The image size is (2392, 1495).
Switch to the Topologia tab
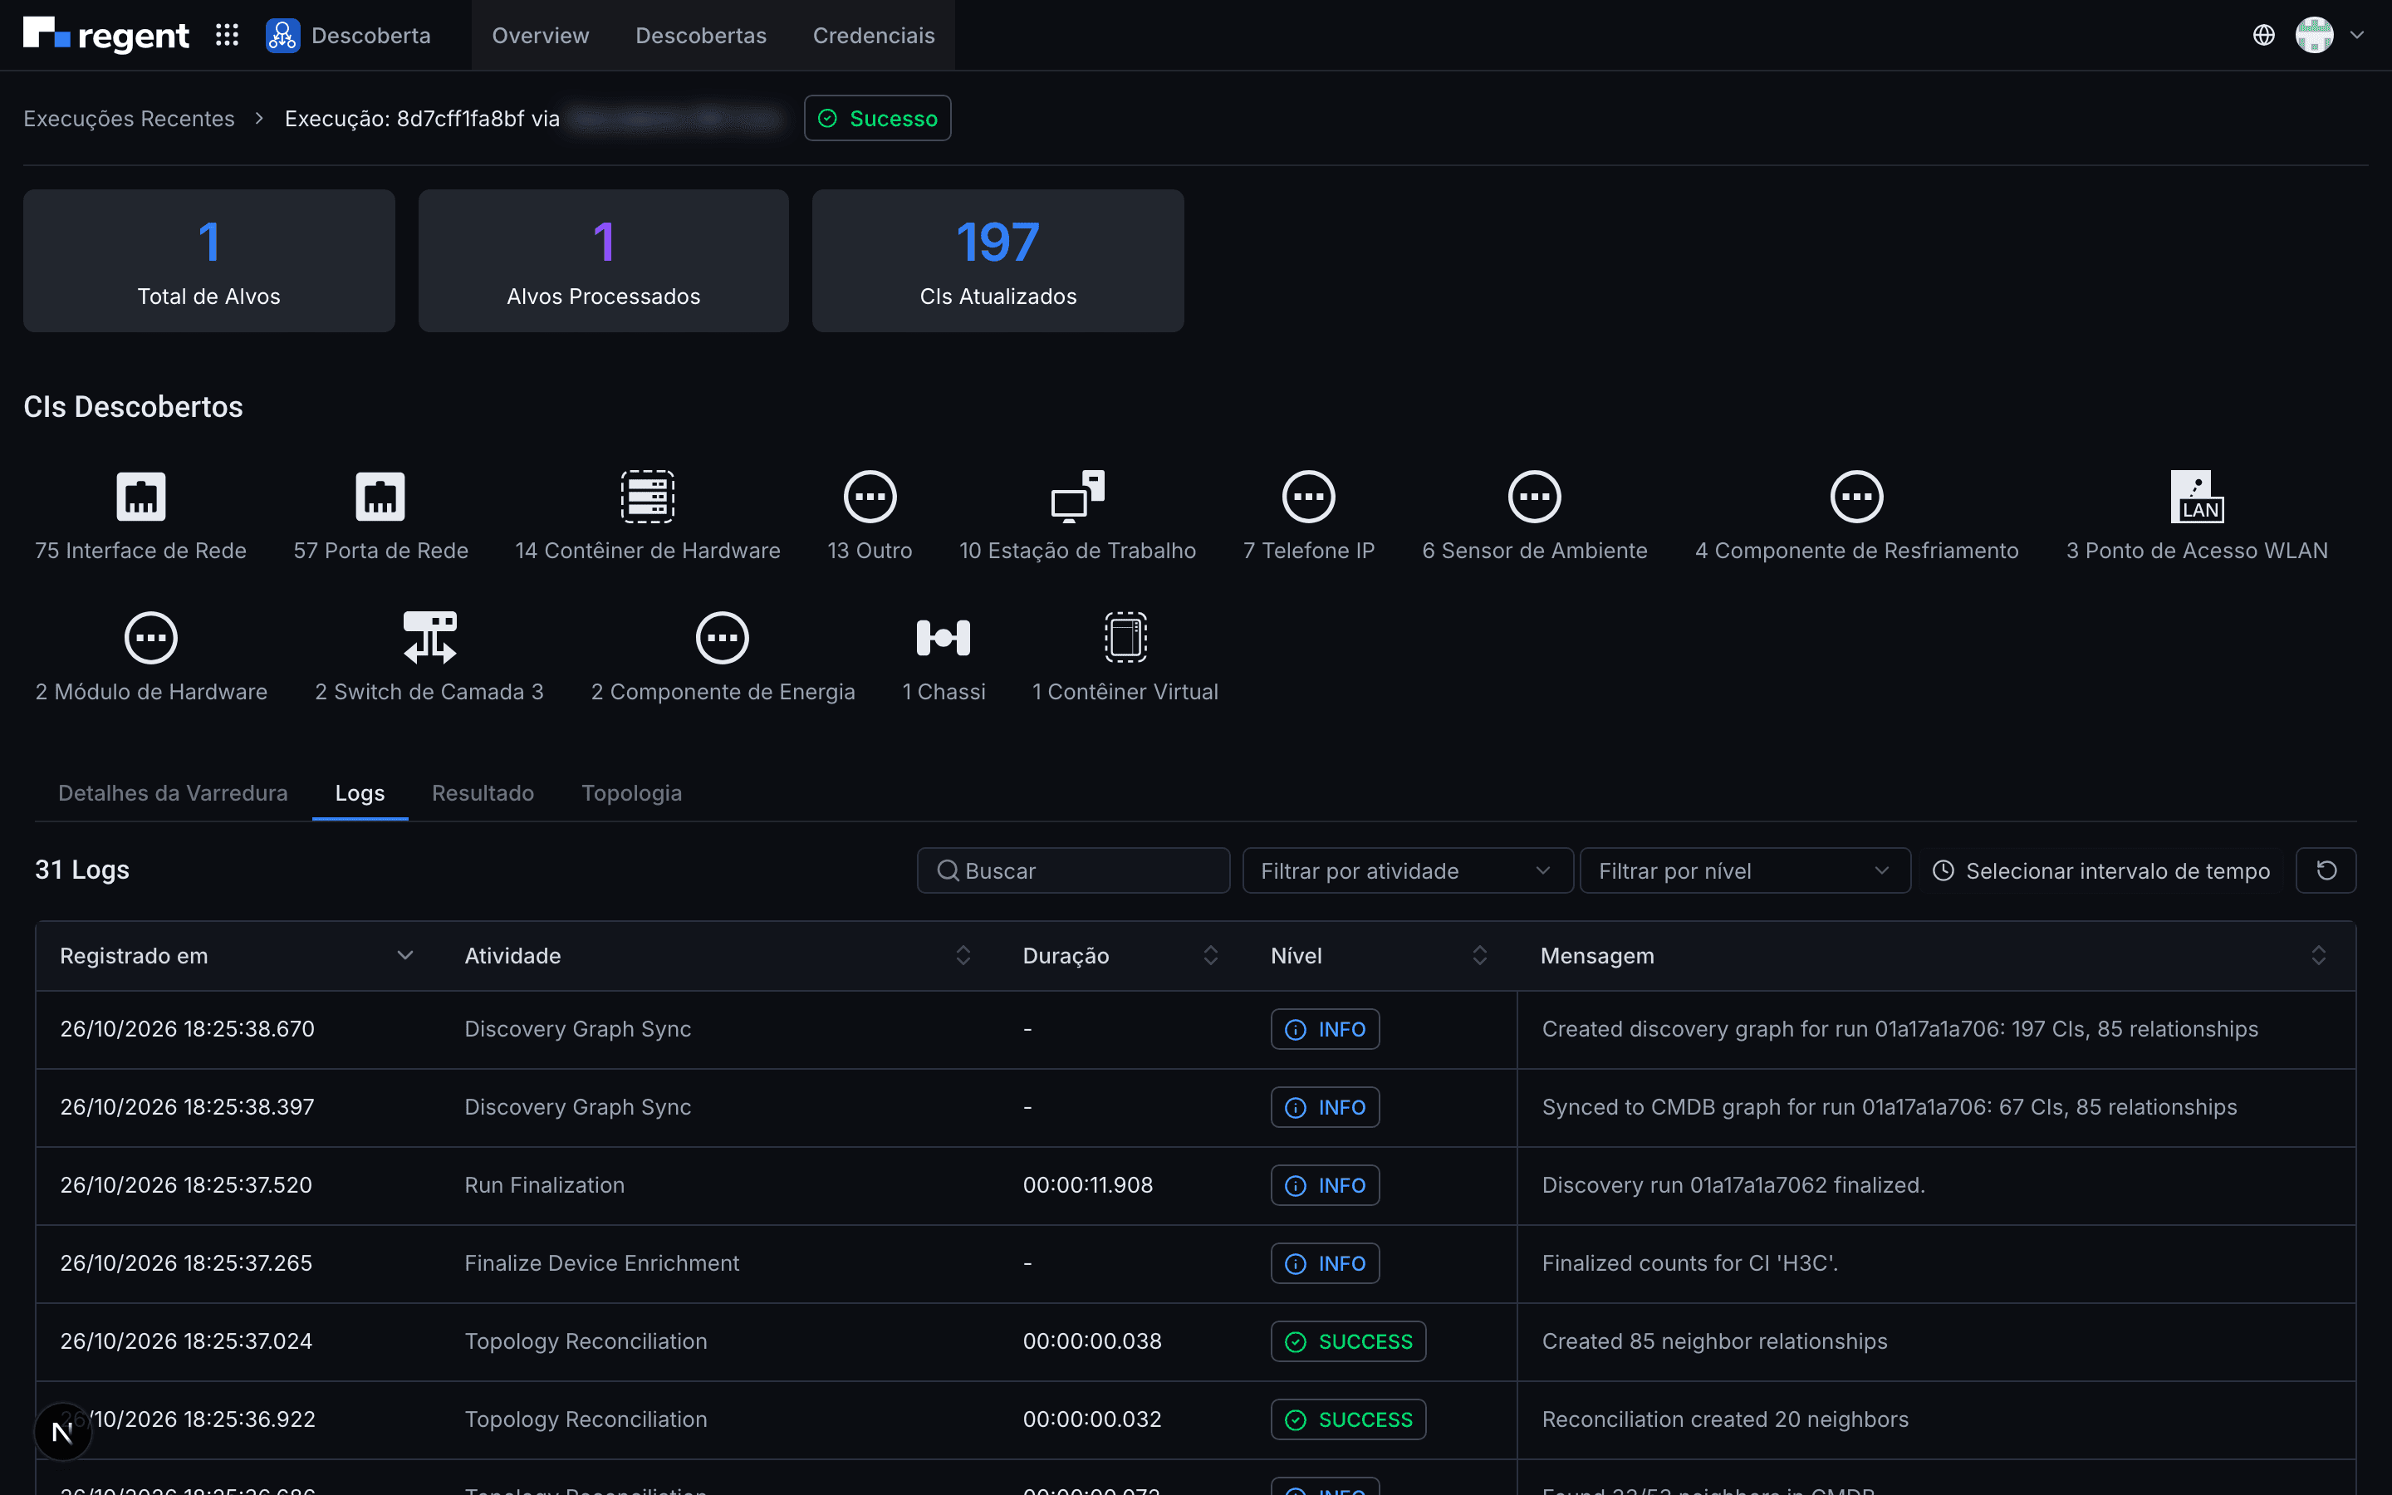[631, 793]
